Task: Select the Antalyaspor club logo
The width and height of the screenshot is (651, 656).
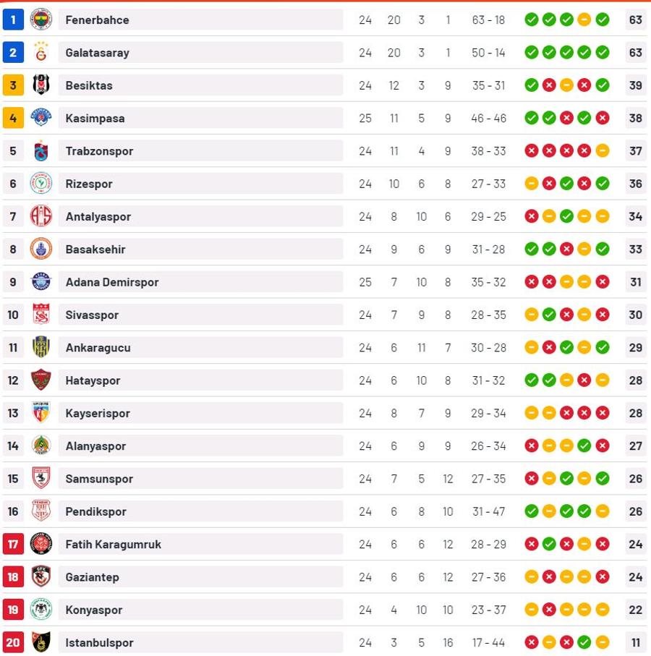Action: [x=41, y=216]
